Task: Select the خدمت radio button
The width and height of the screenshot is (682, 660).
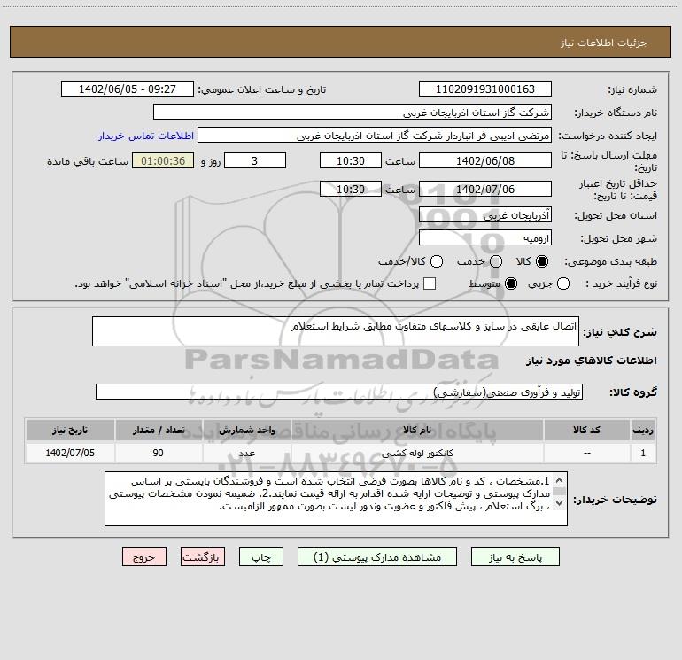Action: click(x=496, y=261)
